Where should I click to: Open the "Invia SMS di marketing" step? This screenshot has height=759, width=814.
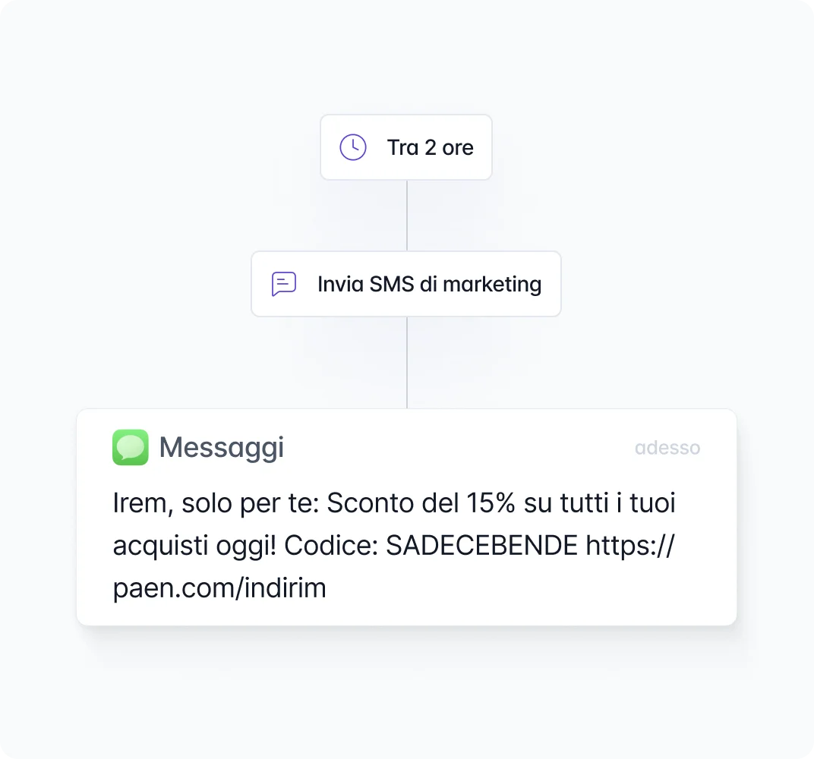point(429,284)
